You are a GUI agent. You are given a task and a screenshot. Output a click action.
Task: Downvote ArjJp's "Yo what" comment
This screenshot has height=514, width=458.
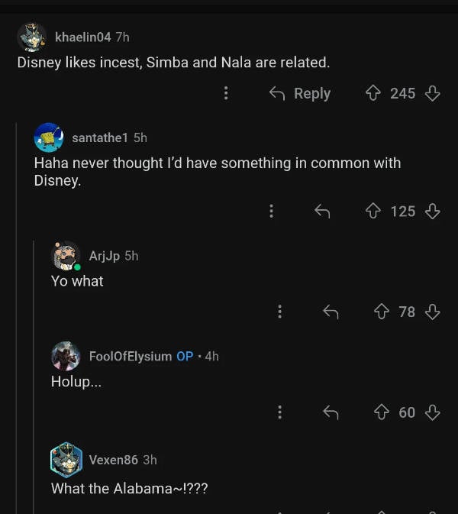(433, 312)
